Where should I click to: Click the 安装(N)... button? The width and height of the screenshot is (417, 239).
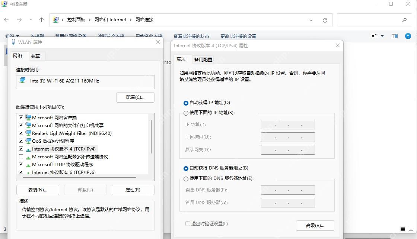[38, 190]
